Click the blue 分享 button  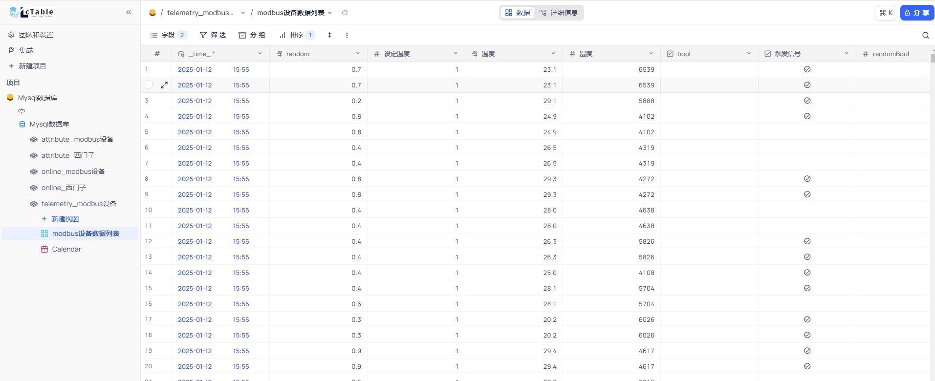pyautogui.click(x=917, y=13)
